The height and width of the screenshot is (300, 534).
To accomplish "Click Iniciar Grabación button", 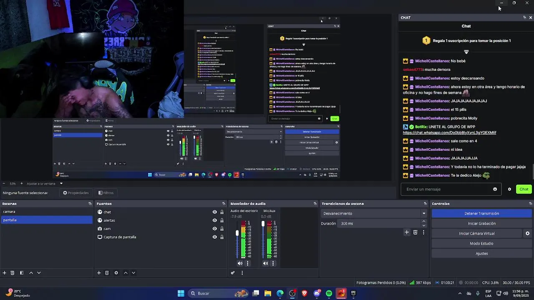I will (481, 223).
